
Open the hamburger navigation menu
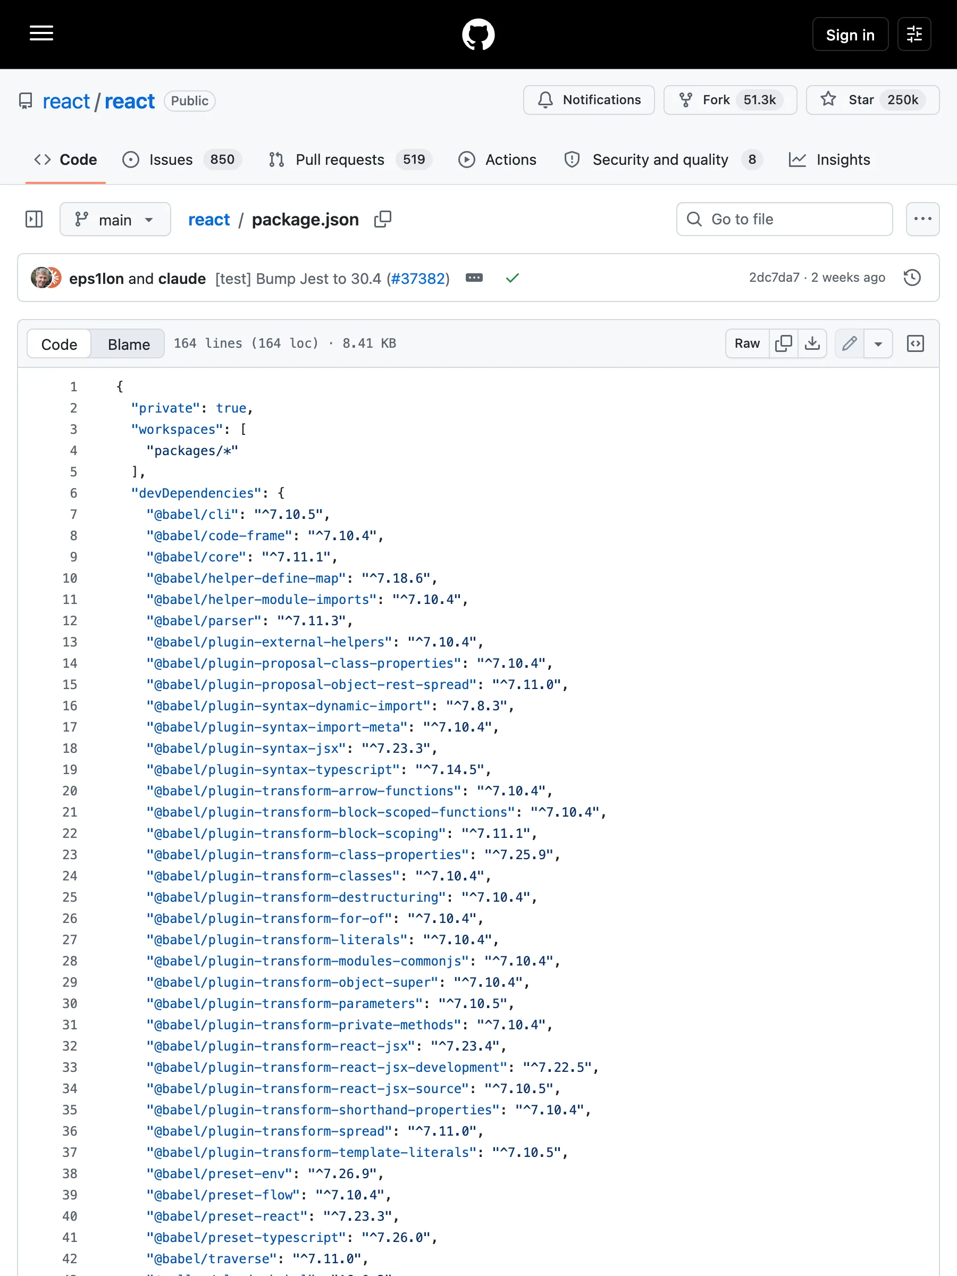pyautogui.click(x=41, y=33)
